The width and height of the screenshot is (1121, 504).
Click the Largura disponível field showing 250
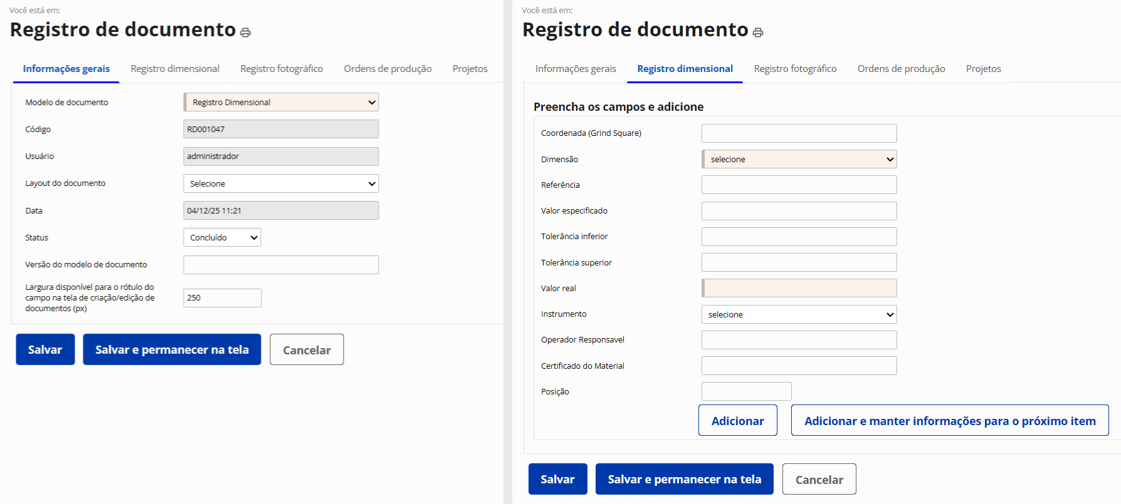(x=222, y=298)
